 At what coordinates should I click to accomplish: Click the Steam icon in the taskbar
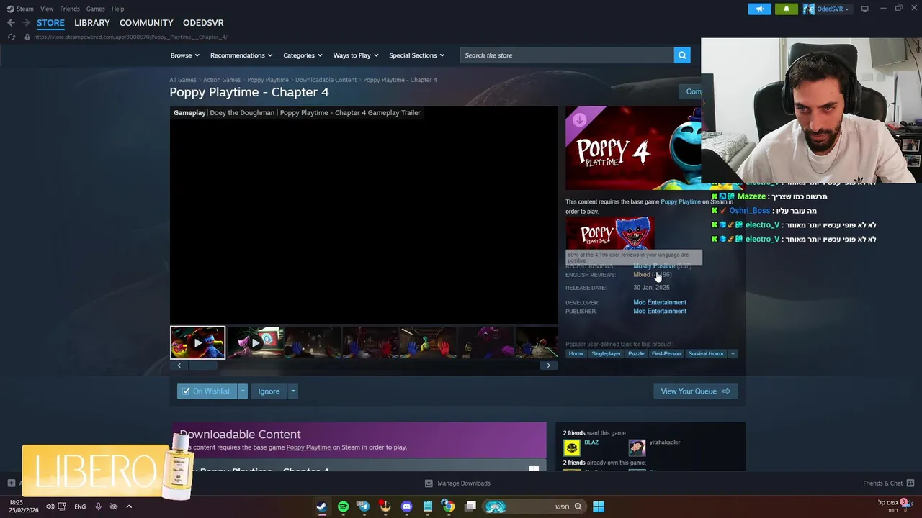click(x=321, y=506)
